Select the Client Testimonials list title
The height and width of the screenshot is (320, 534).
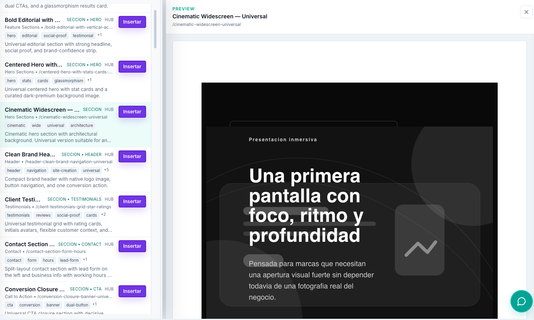(23, 200)
